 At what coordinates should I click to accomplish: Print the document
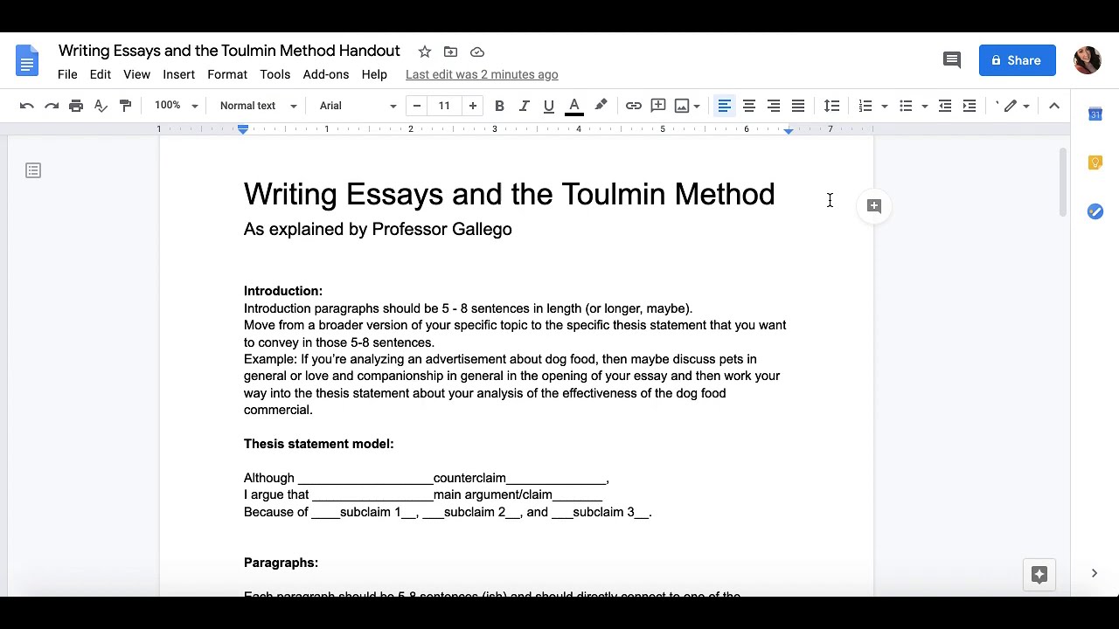pyautogui.click(x=76, y=106)
